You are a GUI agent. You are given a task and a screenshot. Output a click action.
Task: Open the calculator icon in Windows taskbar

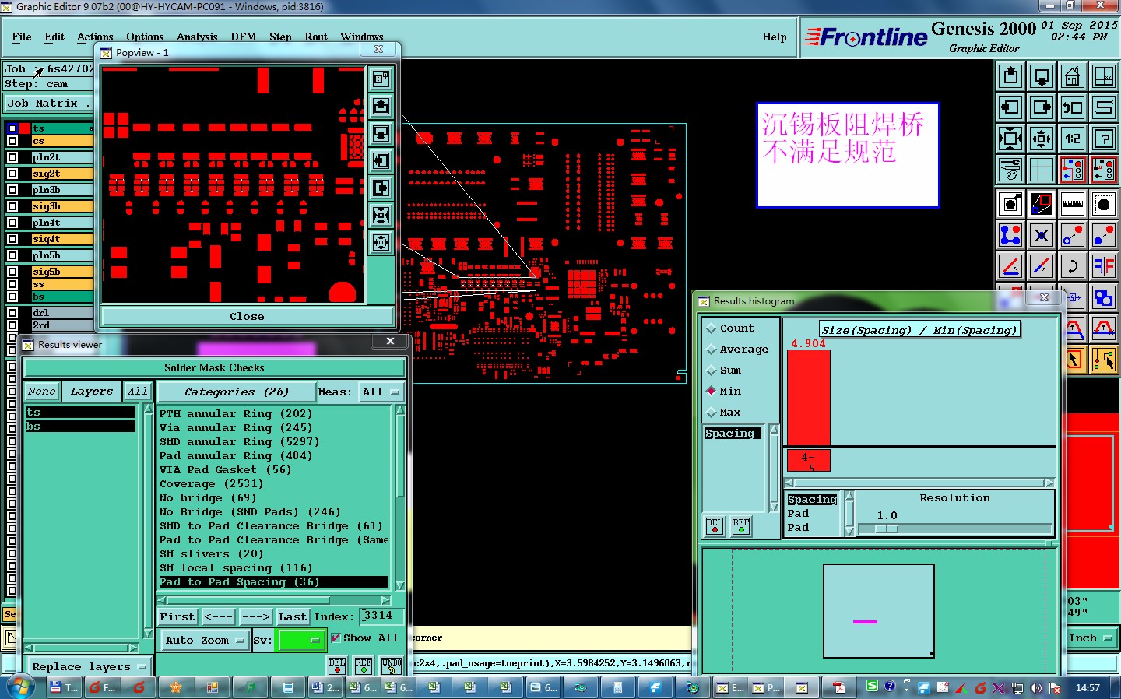coord(618,687)
